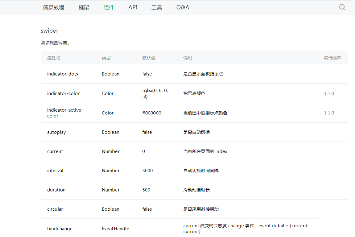Switch to the 框架 tab
The width and height of the screenshot is (355, 237).
84,8
